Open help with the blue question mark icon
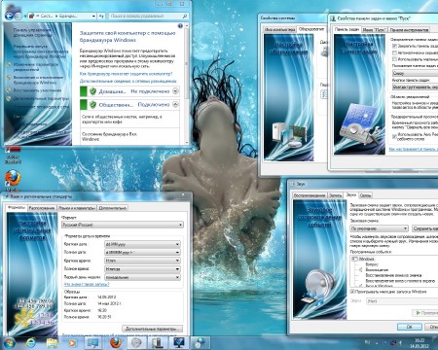The width and height of the screenshot is (438, 350). (x=180, y=26)
